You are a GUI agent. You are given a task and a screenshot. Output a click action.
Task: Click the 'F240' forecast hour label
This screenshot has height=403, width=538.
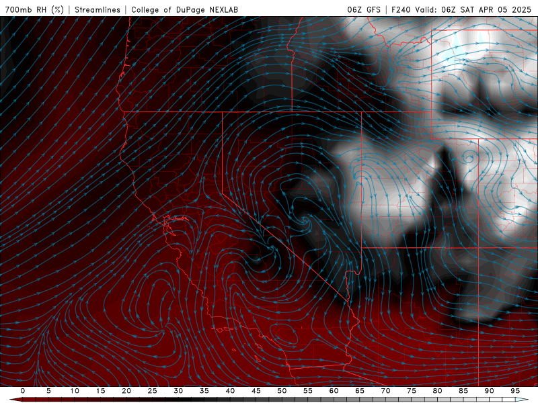[401, 10]
